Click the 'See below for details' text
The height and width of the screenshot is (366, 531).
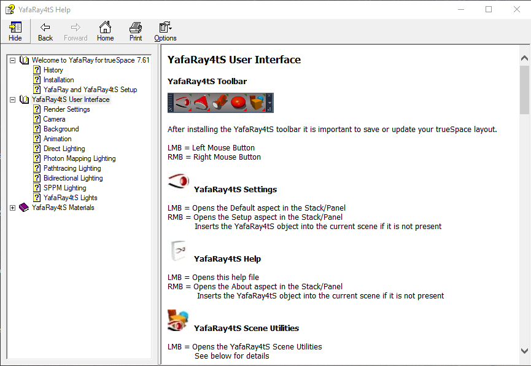pyautogui.click(x=231, y=356)
